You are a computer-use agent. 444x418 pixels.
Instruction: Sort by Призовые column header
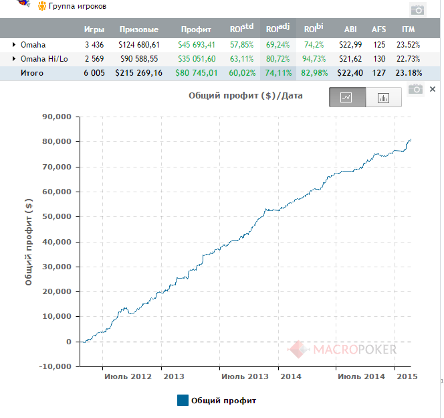click(139, 29)
